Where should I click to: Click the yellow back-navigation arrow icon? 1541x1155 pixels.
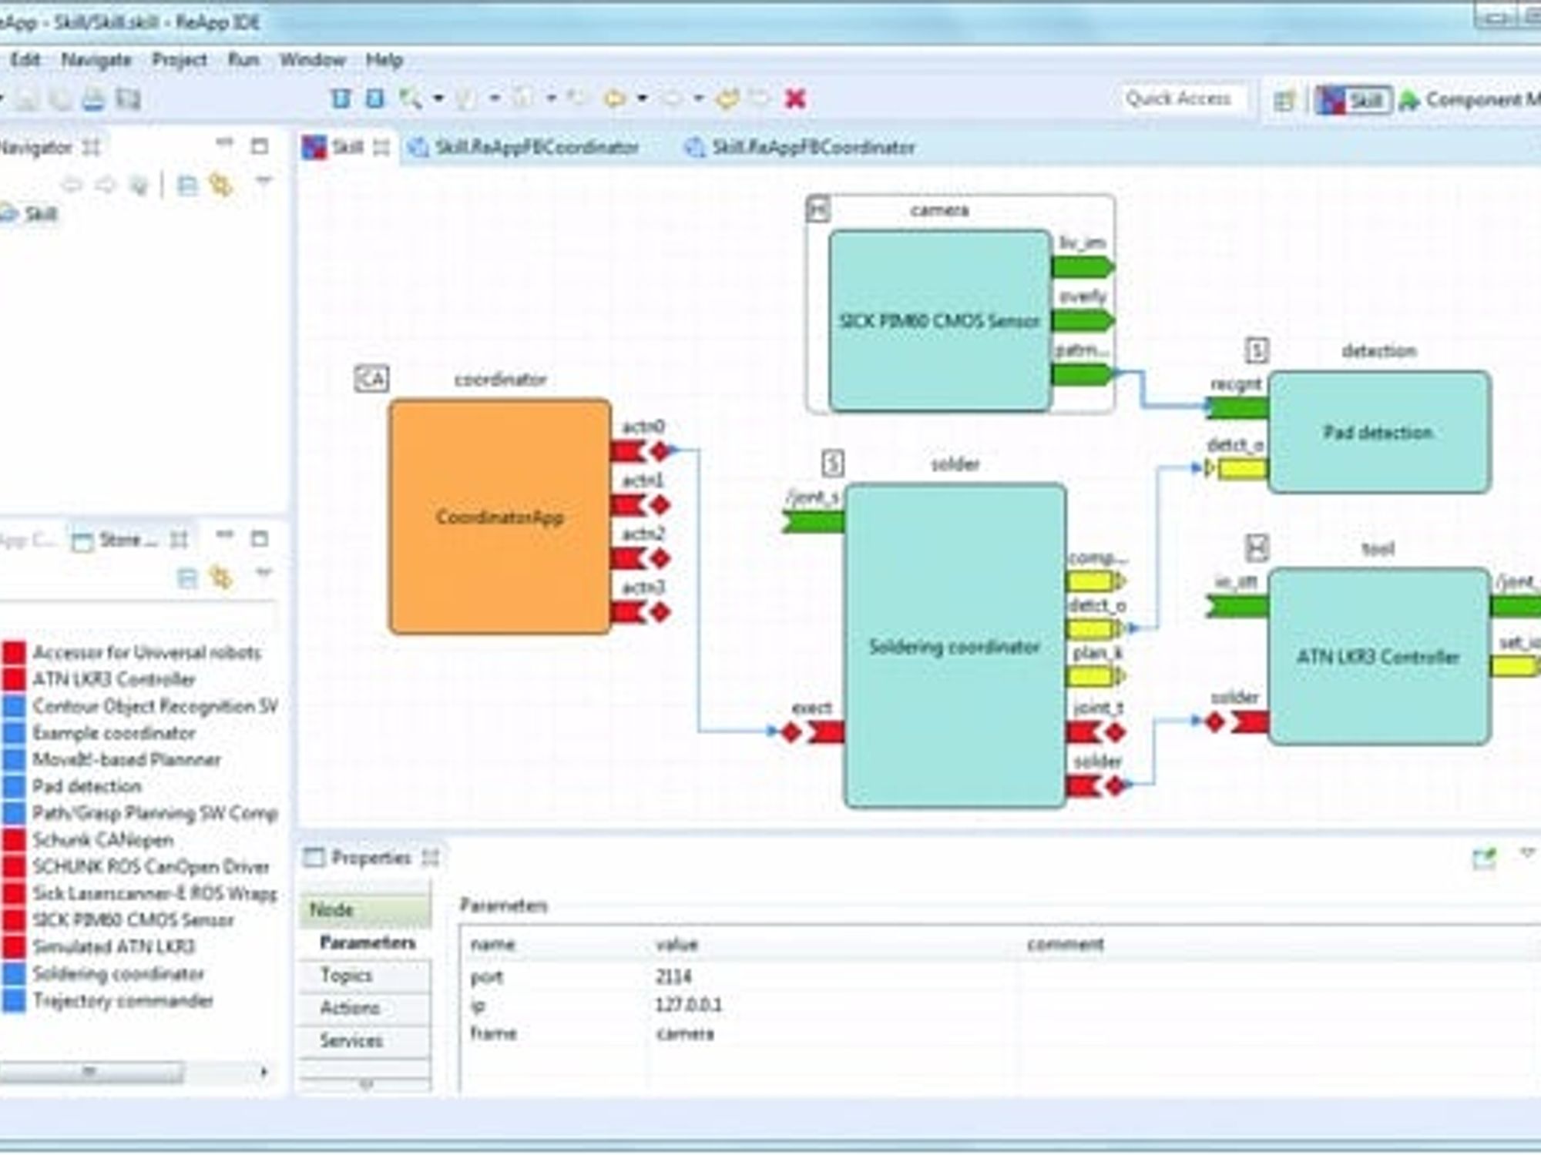(x=614, y=99)
